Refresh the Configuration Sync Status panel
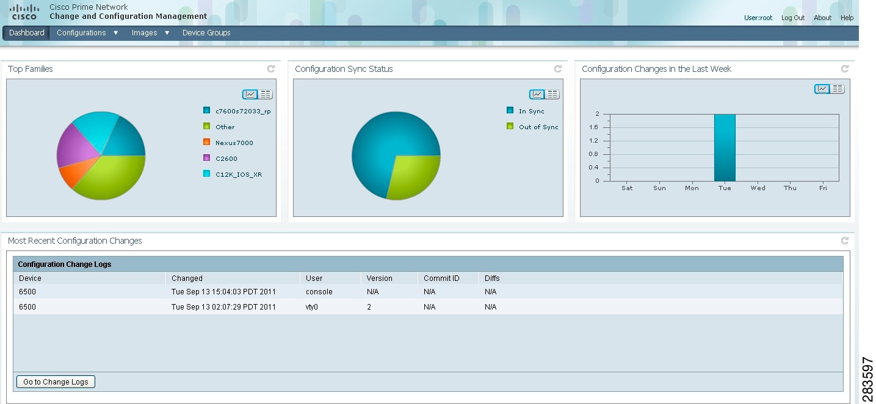The height and width of the screenshot is (404, 876). point(557,69)
